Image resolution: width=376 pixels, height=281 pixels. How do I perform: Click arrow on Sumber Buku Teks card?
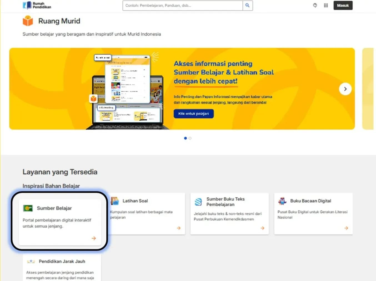262,228
